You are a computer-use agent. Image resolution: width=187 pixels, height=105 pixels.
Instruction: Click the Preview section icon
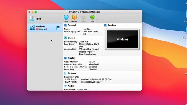pos(105,25)
